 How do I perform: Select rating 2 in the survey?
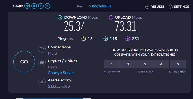[x=128, y=64]
